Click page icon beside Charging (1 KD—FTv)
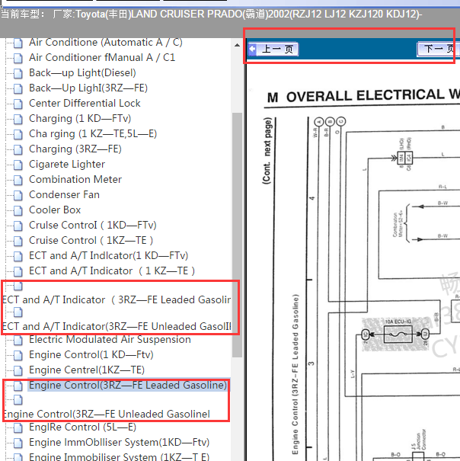Viewport: 460px width, 461px height. 18,119
